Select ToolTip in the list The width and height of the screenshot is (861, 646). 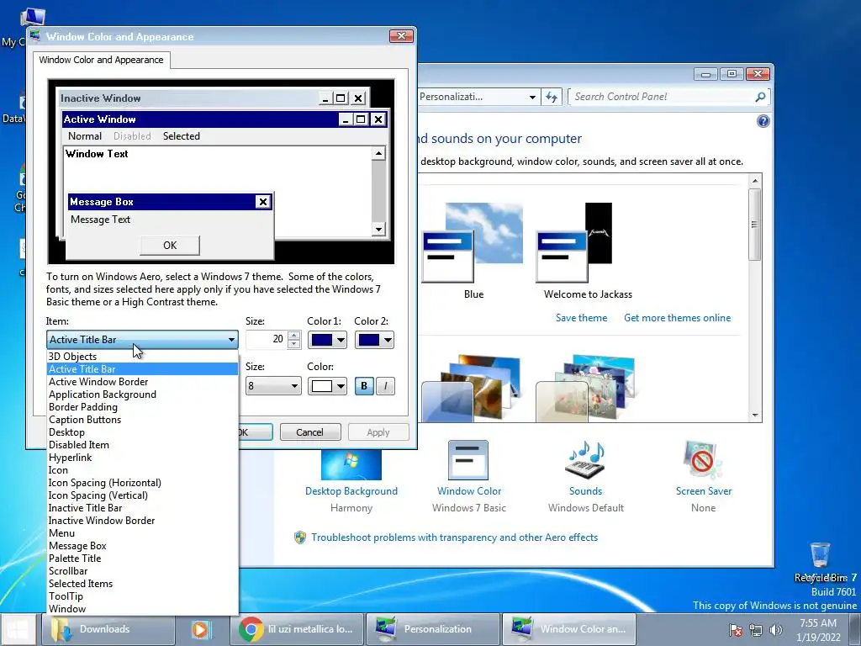143,596
